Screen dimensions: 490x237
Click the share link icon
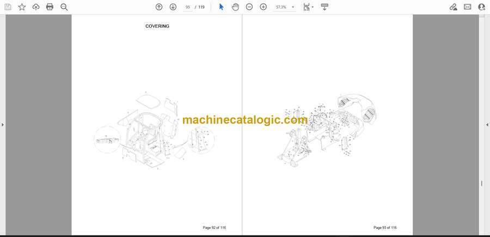tap(454, 7)
